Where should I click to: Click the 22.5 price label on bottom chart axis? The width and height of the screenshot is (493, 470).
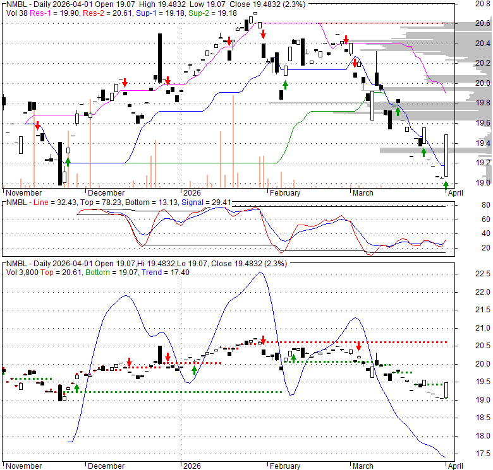[x=483, y=274]
